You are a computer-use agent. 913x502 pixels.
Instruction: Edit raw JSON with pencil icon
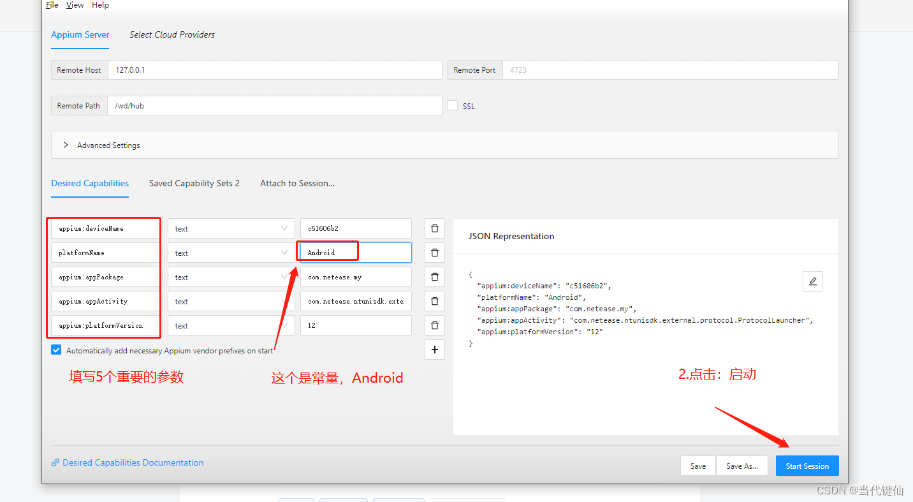812,281
